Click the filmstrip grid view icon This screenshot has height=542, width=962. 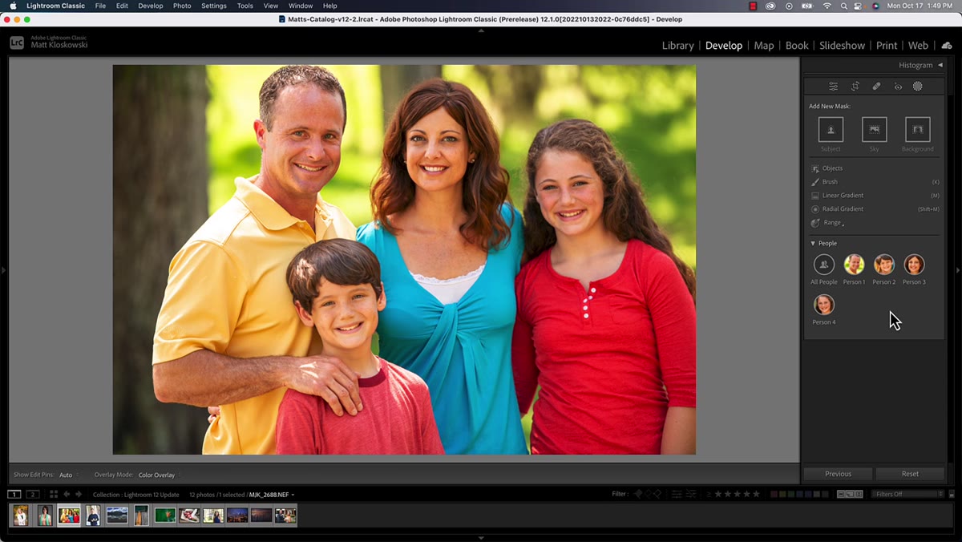54,495
